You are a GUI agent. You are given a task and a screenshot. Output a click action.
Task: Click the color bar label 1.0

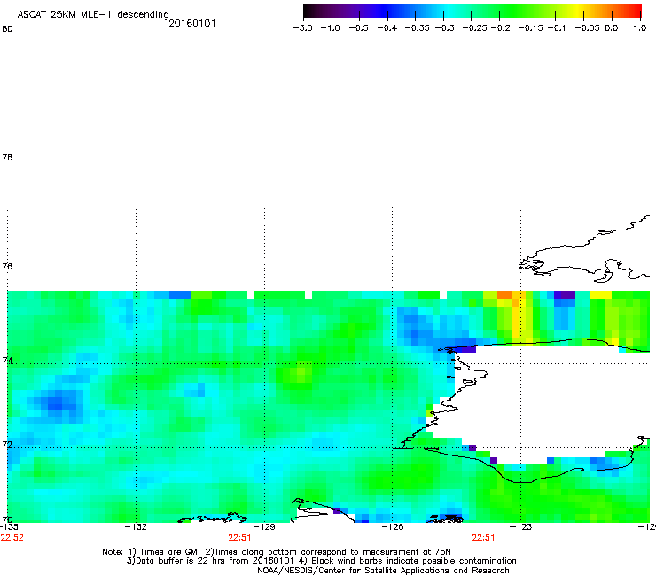click(640, 28)
